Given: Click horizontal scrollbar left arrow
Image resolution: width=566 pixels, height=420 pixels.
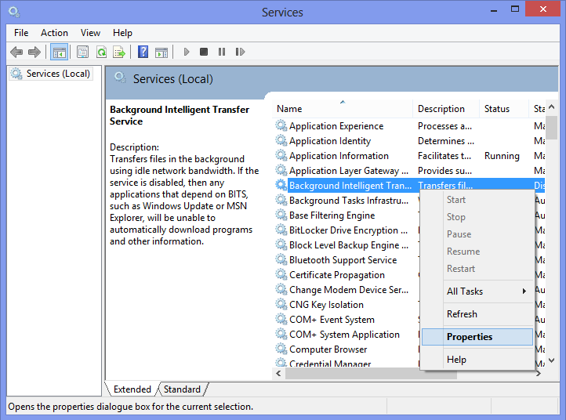Looking at the screenshot, I should pos(278,374).
